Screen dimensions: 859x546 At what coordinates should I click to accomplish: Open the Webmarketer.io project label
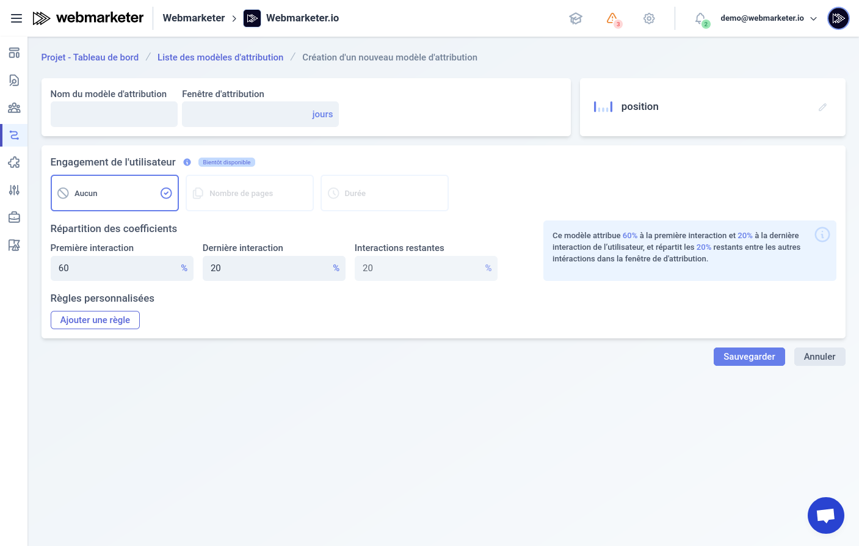[303, 18]
